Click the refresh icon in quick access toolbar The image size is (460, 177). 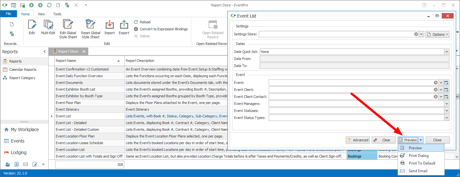[49, 5]
